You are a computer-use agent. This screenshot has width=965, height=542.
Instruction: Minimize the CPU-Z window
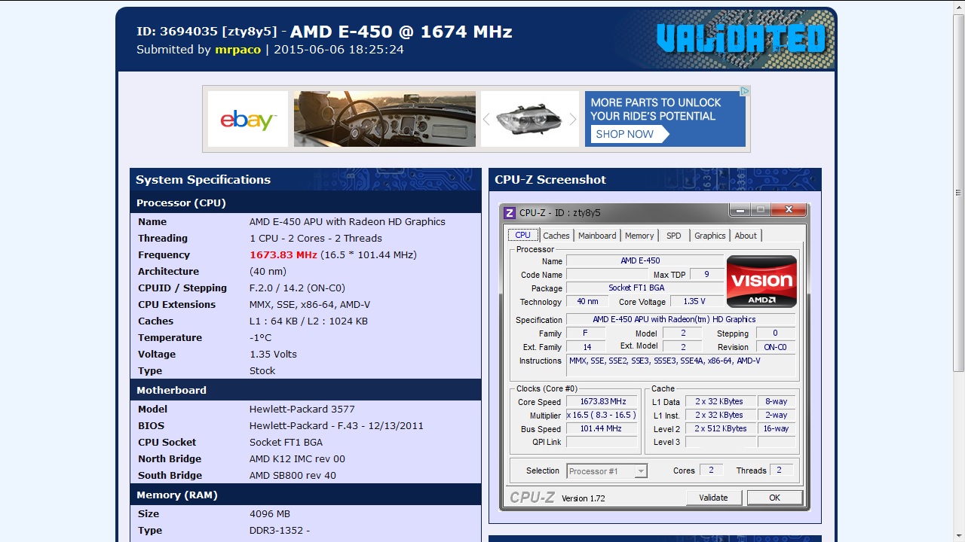(x=740, y=210)
